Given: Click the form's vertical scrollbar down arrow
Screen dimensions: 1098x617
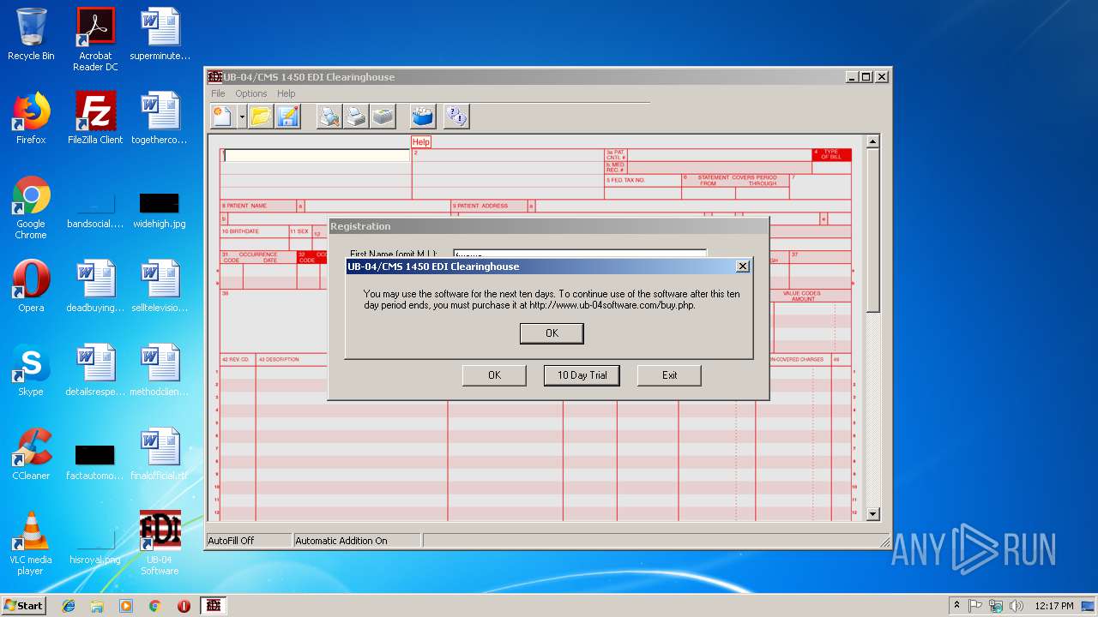Looking at the screenshot, I should 872,514.
